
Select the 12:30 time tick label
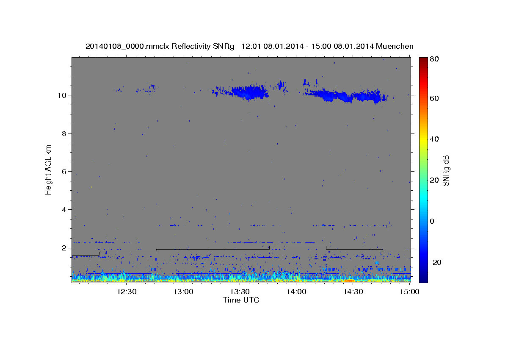tap(126, 292)
